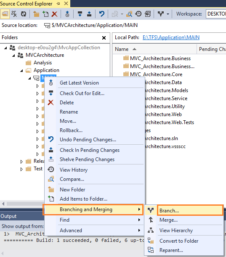226x257 pixels.
Task: Click the Refresh toolbar icon
Action: click(x=24, y=14)
